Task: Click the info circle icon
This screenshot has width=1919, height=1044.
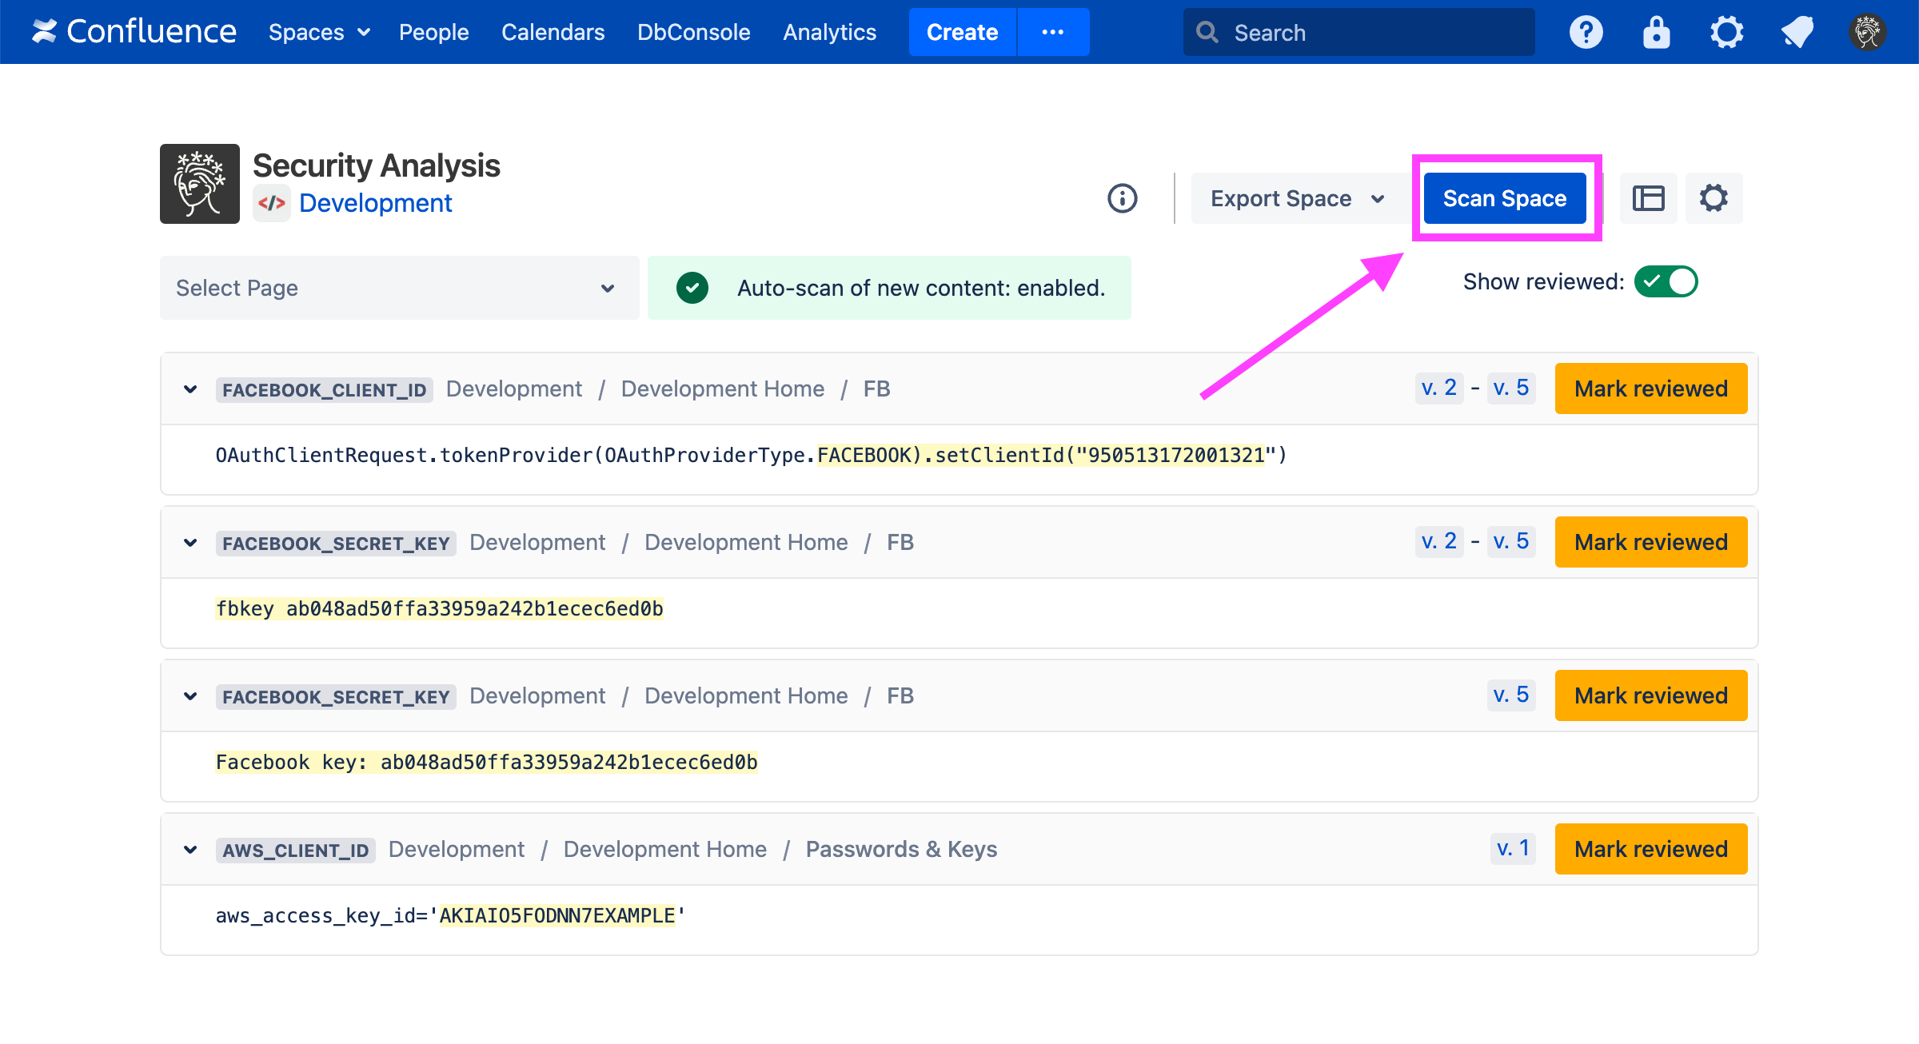Action: click(x=1123, y=198)
